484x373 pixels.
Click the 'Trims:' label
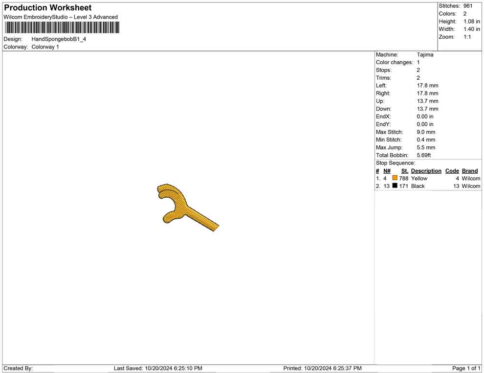[x=383, y=78]
